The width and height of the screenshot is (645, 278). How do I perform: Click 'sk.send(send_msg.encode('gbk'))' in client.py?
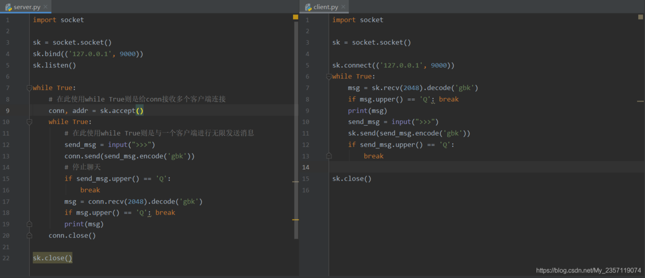pyautogui.click(x=409, y=133)
